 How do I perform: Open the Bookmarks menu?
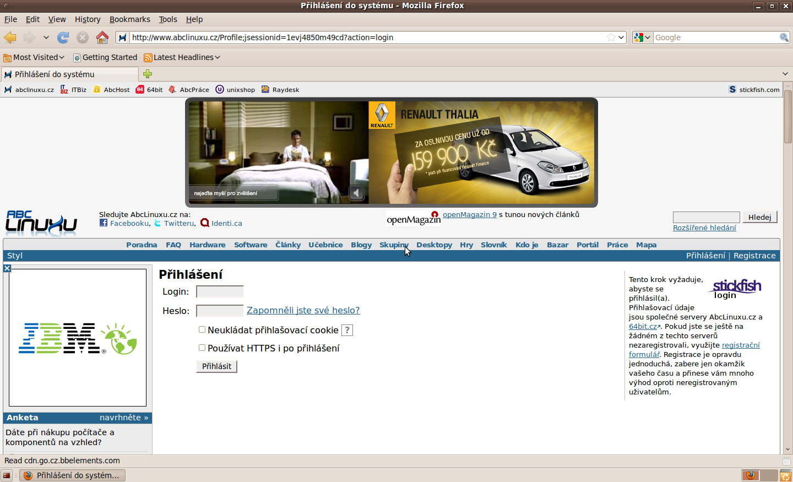tap(129, 19)
